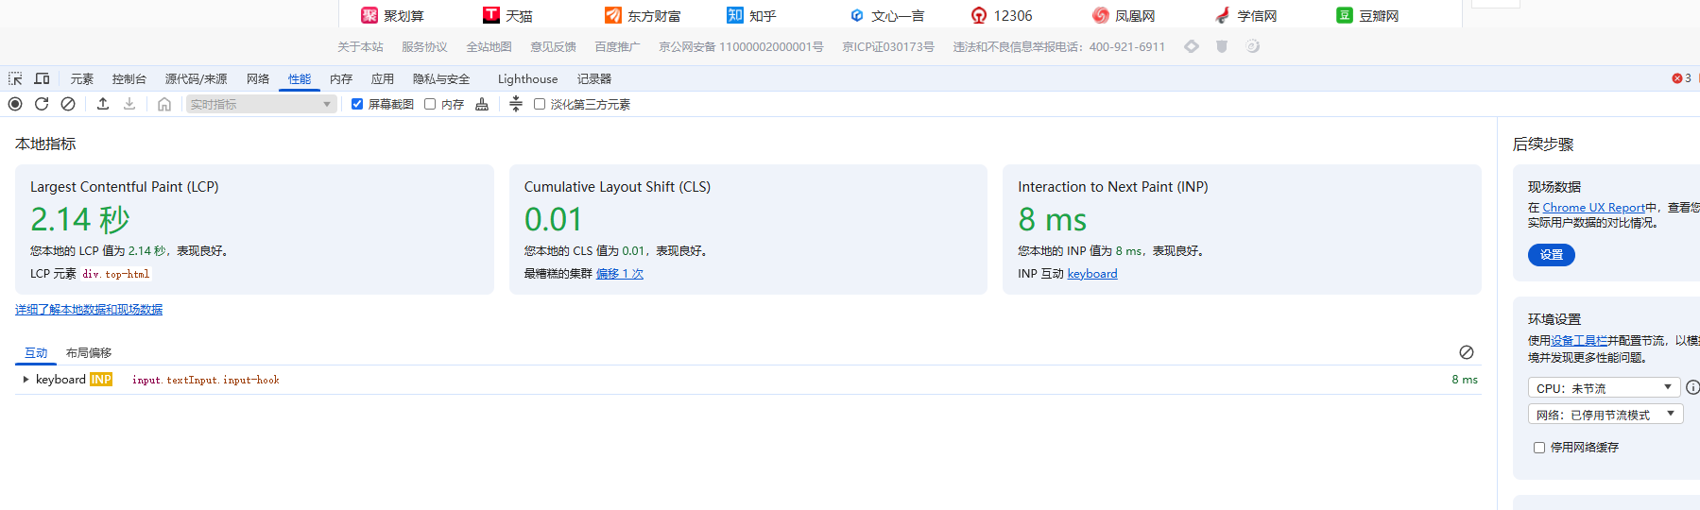The image size is (1700, 510).
Task: Switch to the 网络 tab
Action: point(258,78)
